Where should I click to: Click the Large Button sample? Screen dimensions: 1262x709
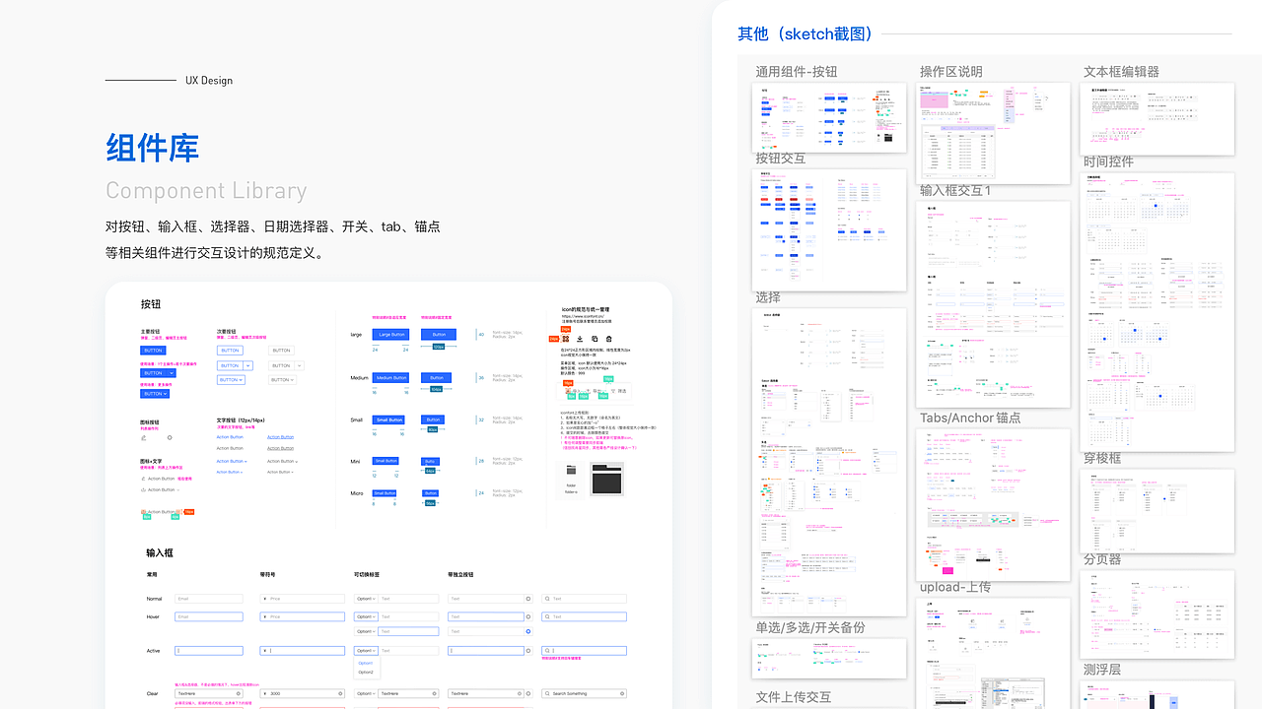(390, 335)
